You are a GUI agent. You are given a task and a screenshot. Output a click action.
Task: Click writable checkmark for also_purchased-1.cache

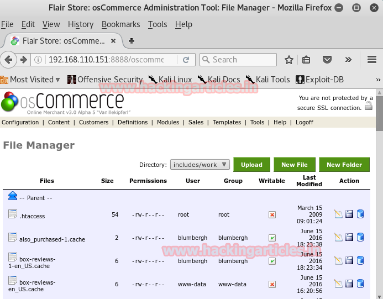(x=272, y=238)
